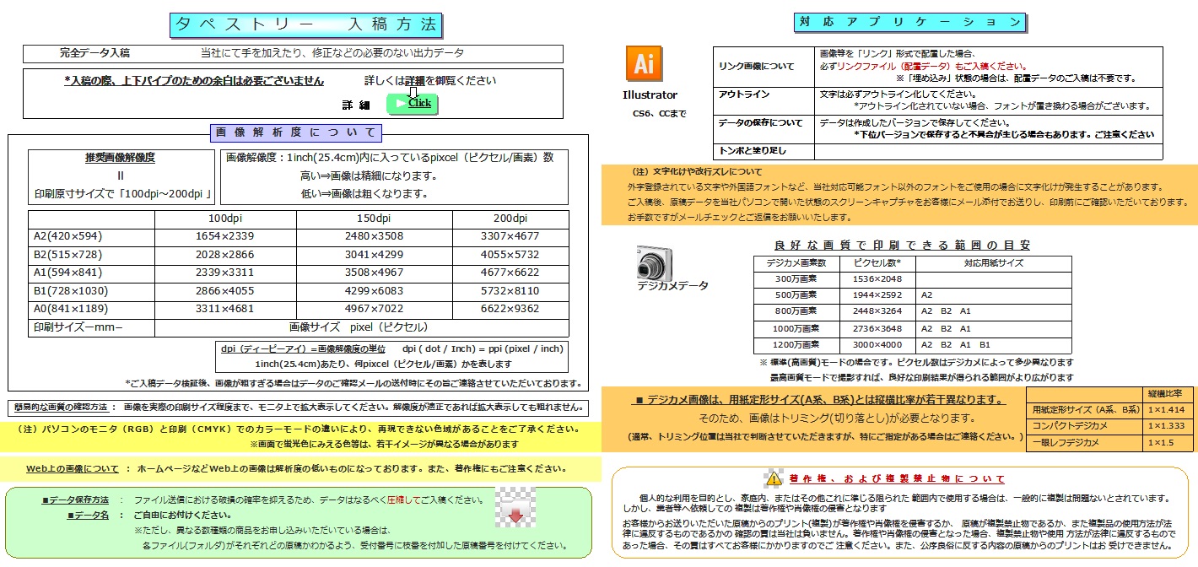Viewport: 1198px width, 567px height.
Task: Select the cell 5732×8110
Action: pos(510,291)
